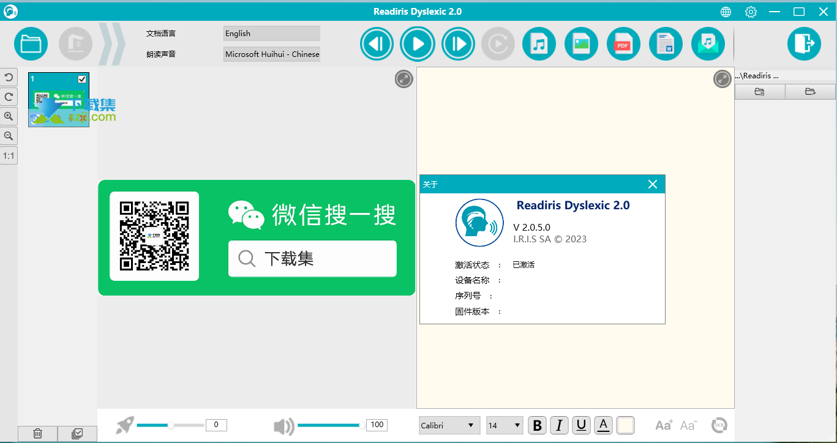The width and height of the screenshot is (837, 443).
Task: Click the rocket speed icon
Action: pos(125,425)
